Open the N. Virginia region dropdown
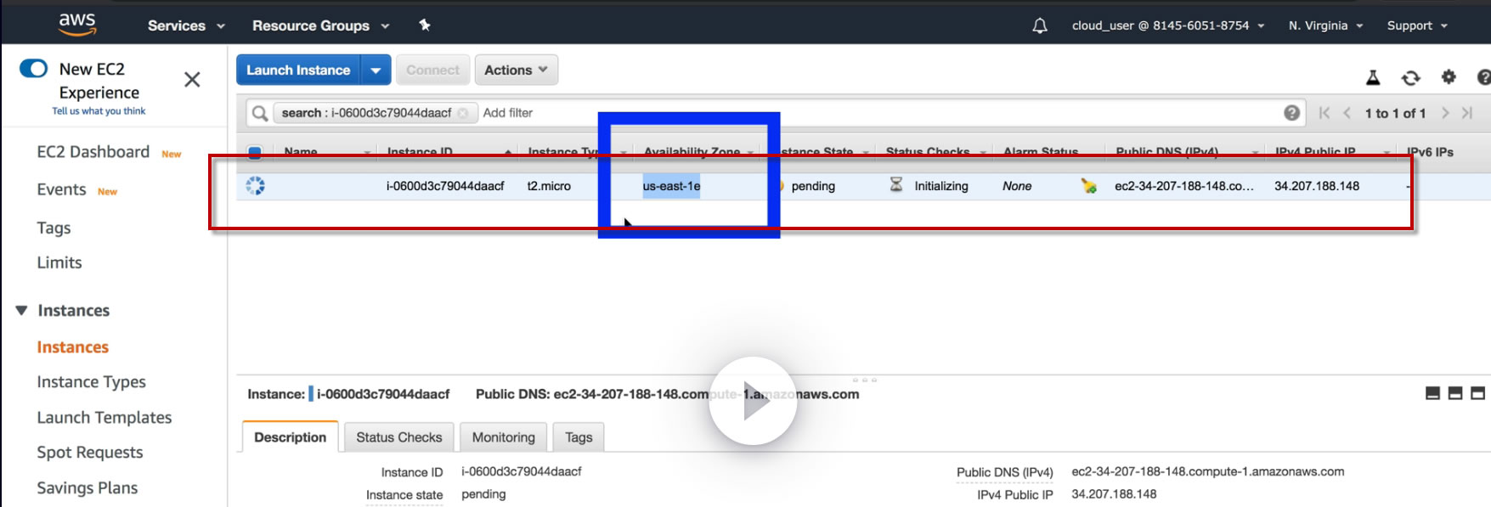The height and width of the screenshot is (507, 1491). pyautogui.click(x=1325, y=25)
